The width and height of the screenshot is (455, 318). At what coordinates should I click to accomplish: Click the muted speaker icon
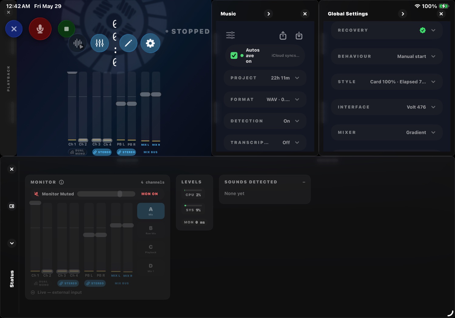(36, 194)
